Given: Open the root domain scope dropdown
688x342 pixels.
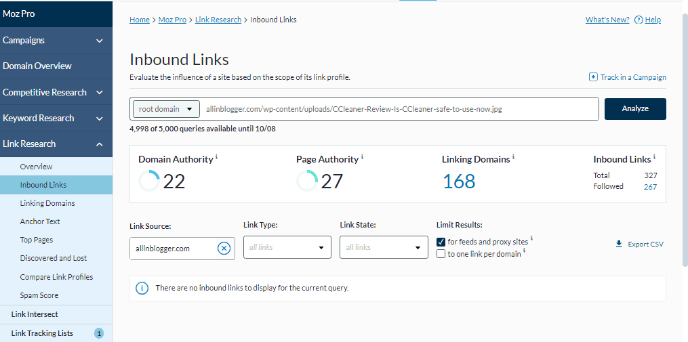Looking at the screenshot, I should pyautogui.click(x=166, y=109).
